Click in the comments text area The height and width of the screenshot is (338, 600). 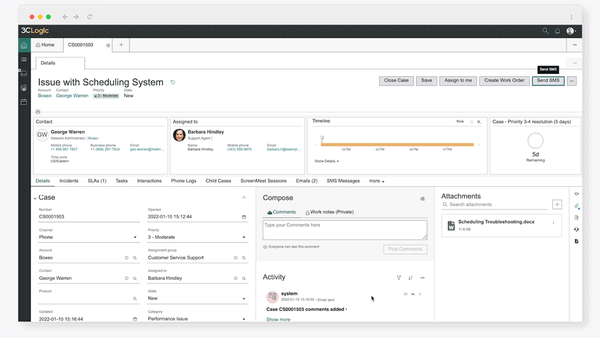point(345,230)
